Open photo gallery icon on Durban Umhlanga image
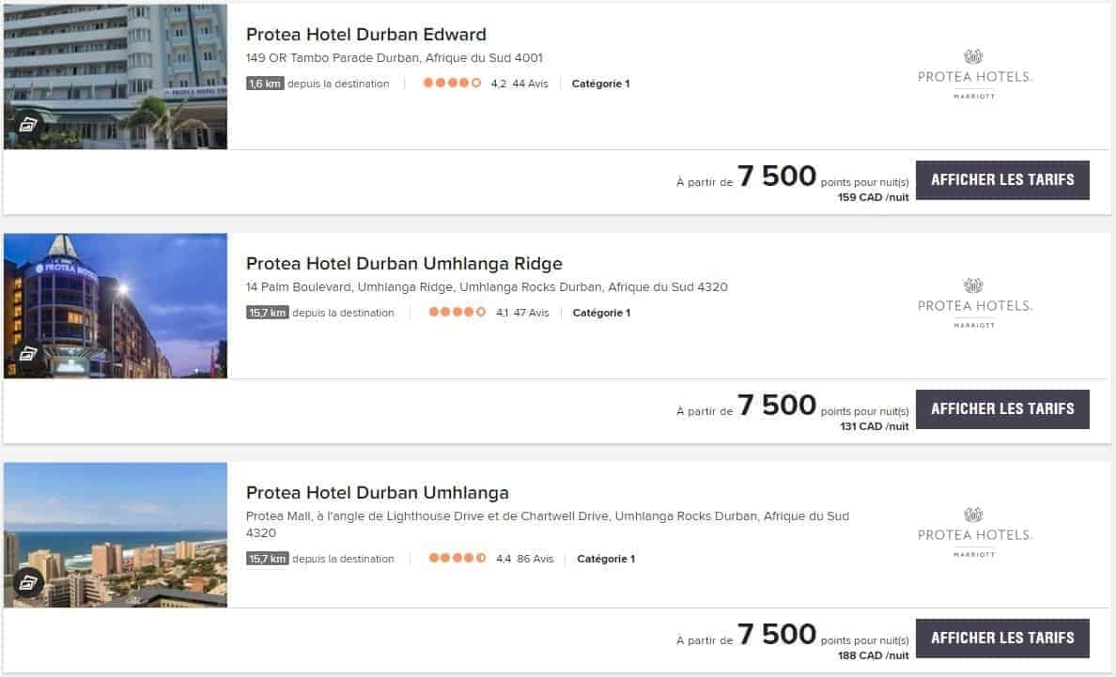1116x677 pixels. click(x=28, y=583)
